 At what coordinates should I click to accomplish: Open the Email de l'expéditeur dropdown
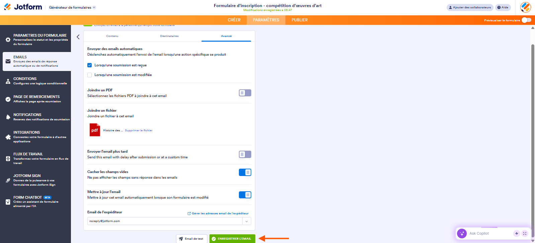169,221
